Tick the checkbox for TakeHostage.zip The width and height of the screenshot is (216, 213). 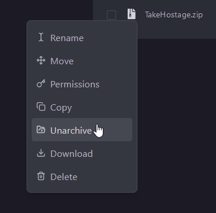(111, 15)
